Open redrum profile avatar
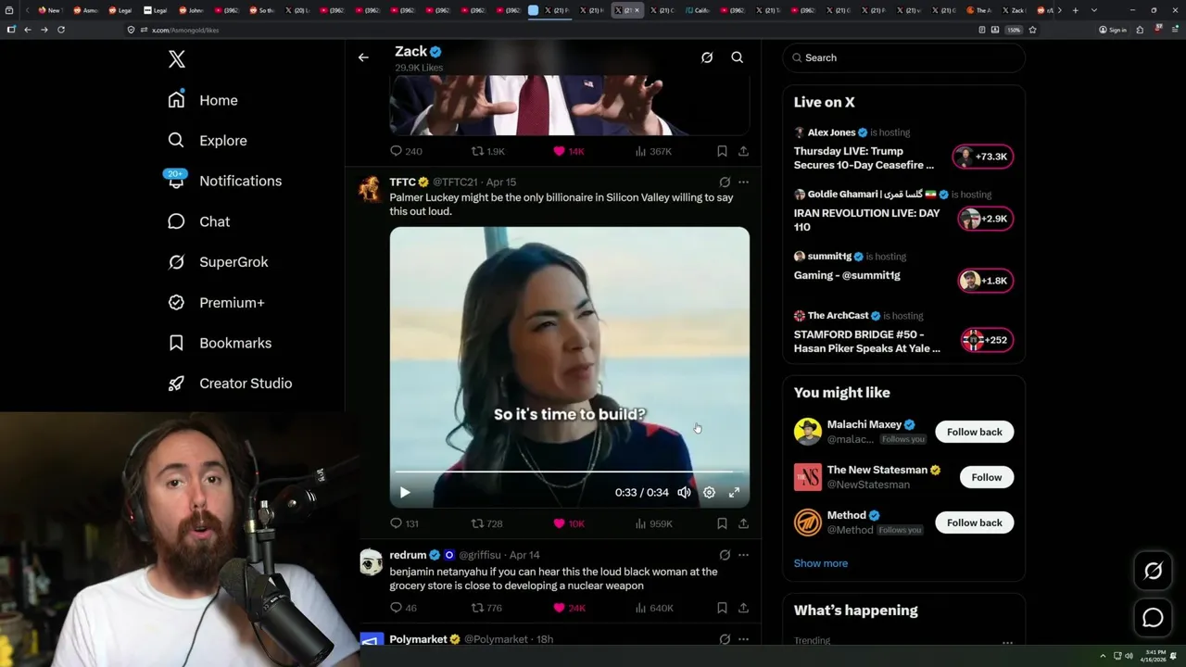The width and height of the screenshot is (1186, 667). coord(371,561)
